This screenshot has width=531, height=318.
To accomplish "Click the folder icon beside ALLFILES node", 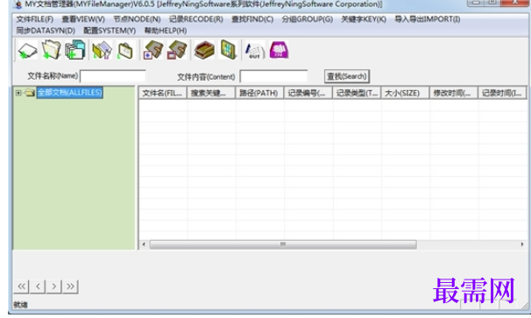I will pyautogui.click(x=30, y=93).
